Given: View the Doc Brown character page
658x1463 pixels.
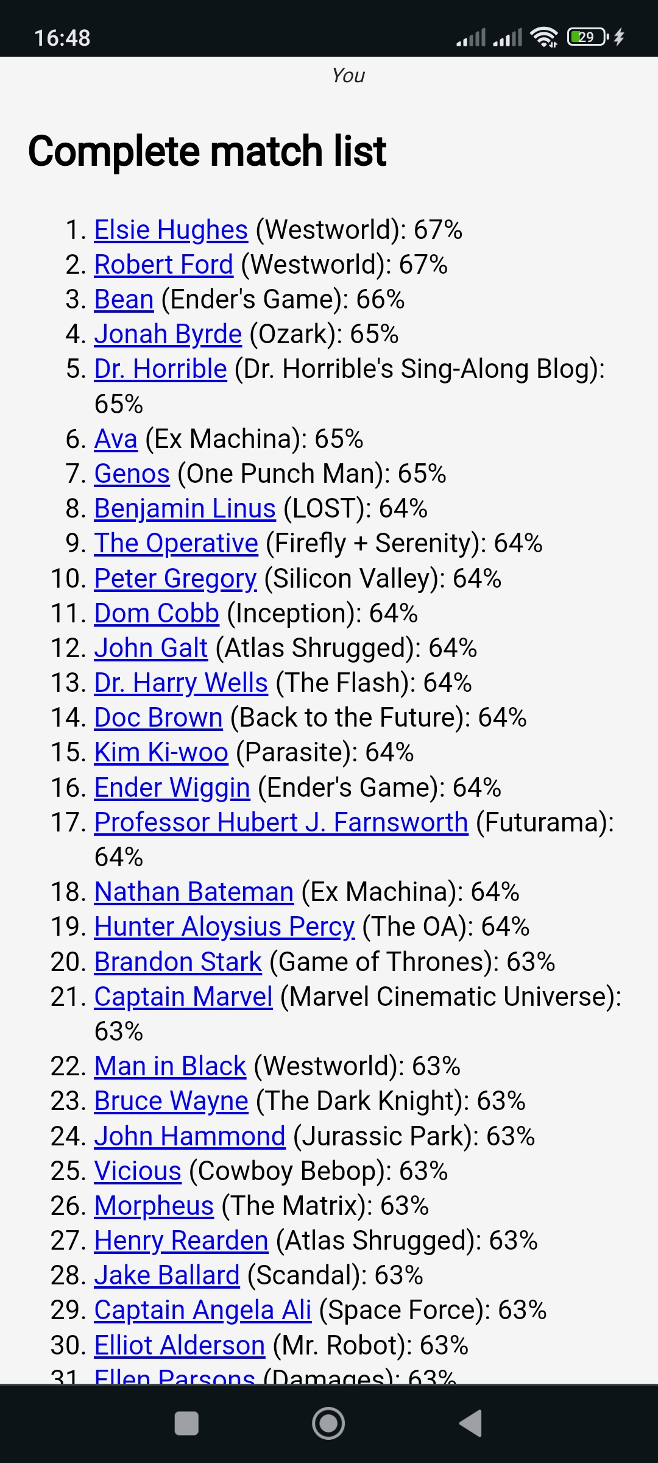Looking at the screenshot, I should 158,718.
